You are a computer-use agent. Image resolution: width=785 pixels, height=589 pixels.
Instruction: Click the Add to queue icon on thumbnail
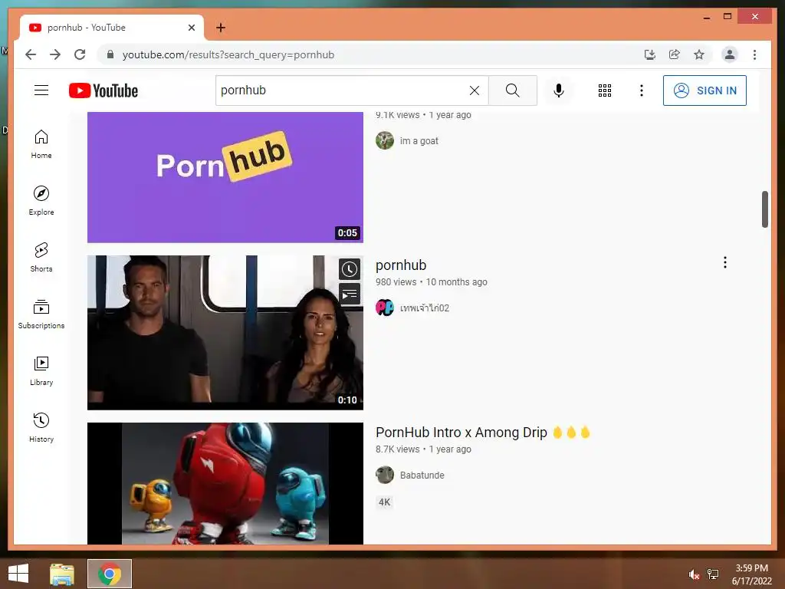(x=350, y=294)
